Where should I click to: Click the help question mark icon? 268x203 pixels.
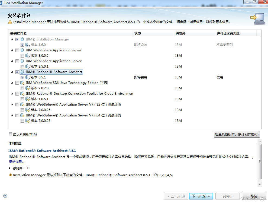coord(5,196)
